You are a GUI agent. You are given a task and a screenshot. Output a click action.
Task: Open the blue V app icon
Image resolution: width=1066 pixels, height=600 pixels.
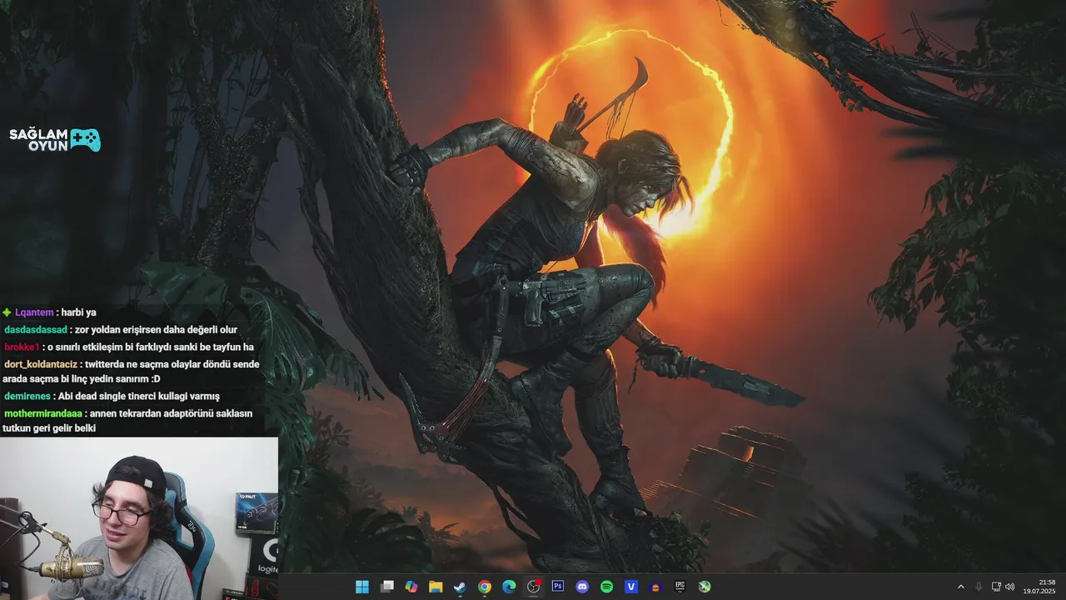click(x=631, y=587)
